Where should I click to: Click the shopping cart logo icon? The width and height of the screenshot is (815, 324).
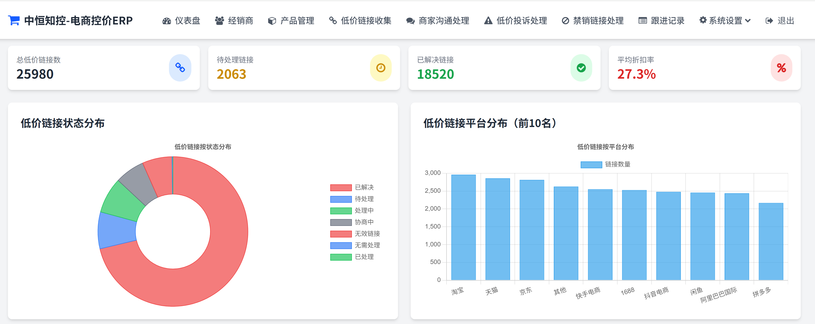click(x=14, y=21)
